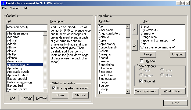The image size is (191, 110).
Task: Select Acapulco in cocktail list
Action: tap(25, 37)
